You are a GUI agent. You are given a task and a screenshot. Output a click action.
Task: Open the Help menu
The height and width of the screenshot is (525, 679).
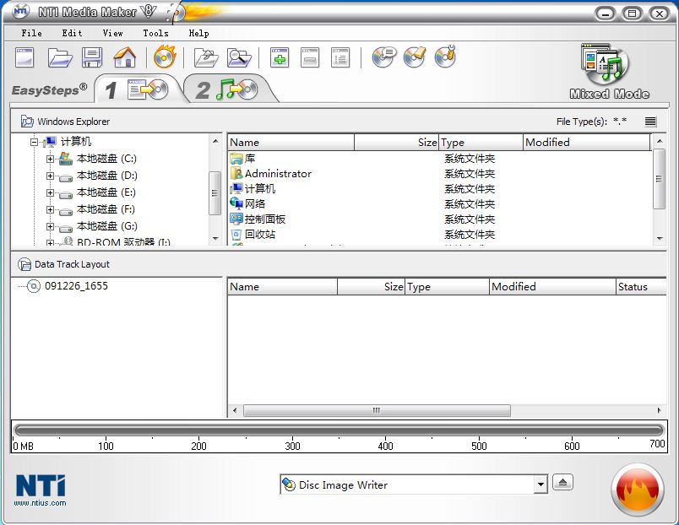(198, 33)
